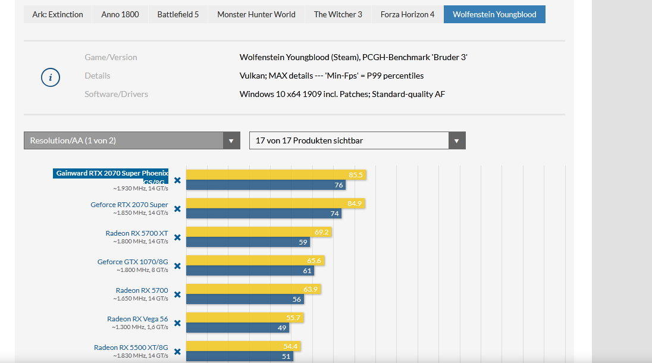Open the Radeon RX 5700 XT link
Viewport: 652px width, 363px height.
(137, 233)
